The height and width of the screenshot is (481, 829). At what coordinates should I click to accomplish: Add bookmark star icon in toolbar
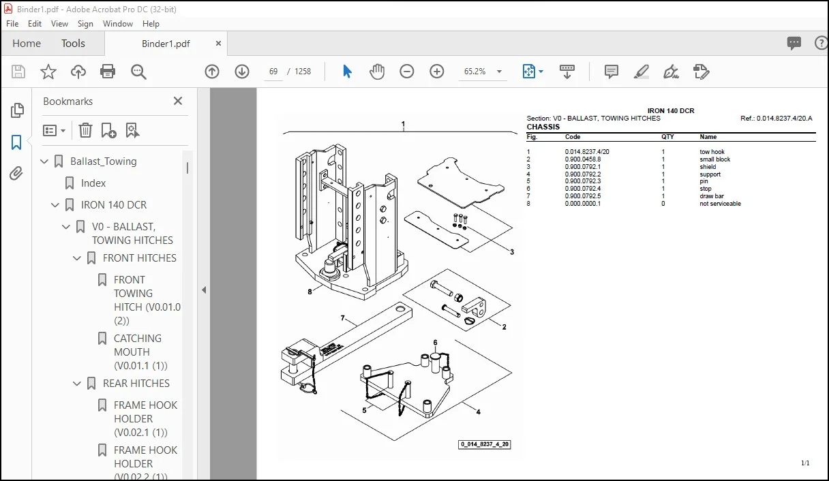(x=48, y=72)
